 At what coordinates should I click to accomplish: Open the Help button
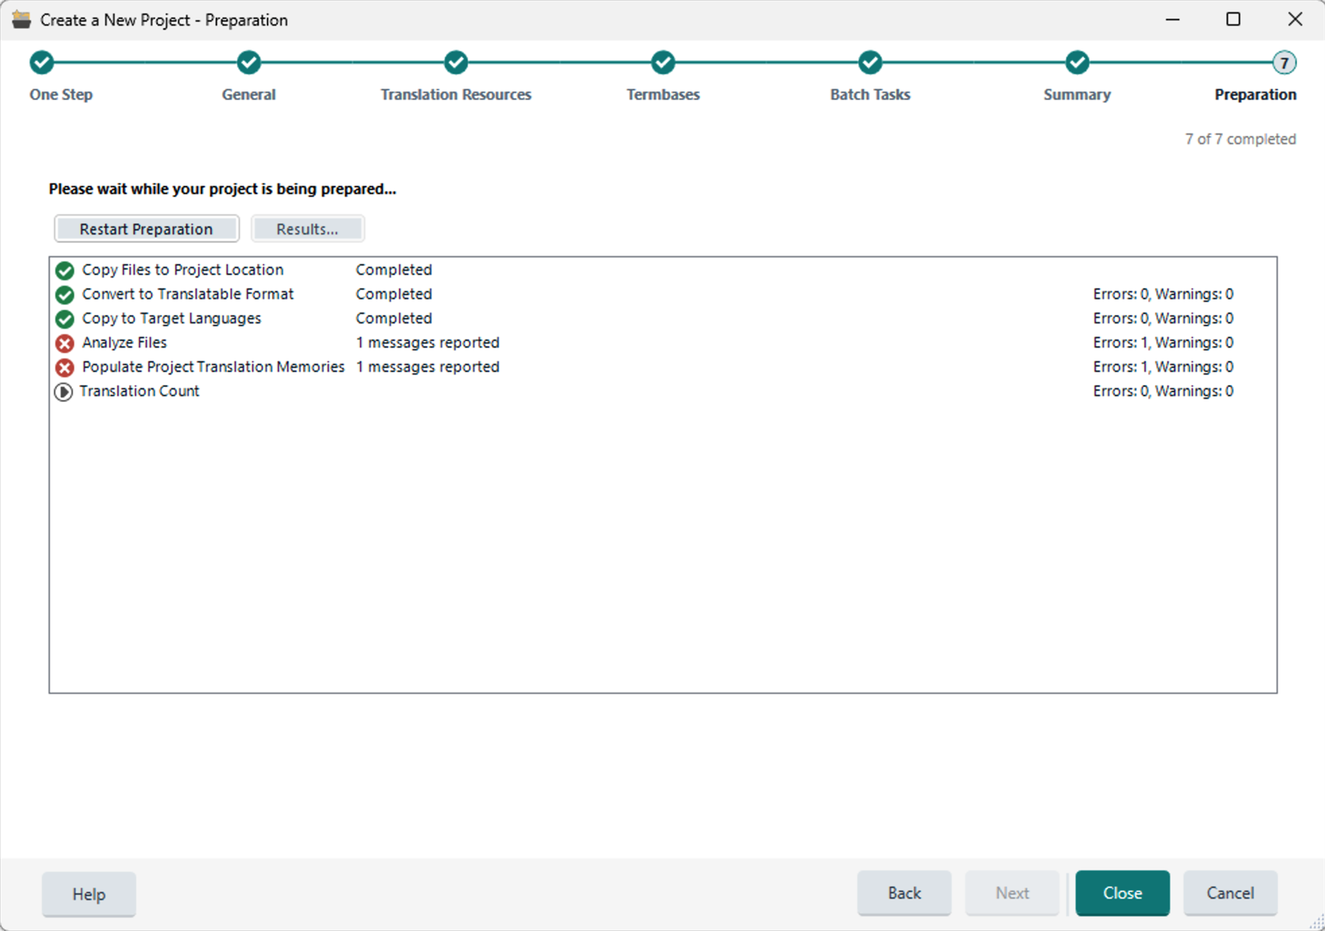89,894
